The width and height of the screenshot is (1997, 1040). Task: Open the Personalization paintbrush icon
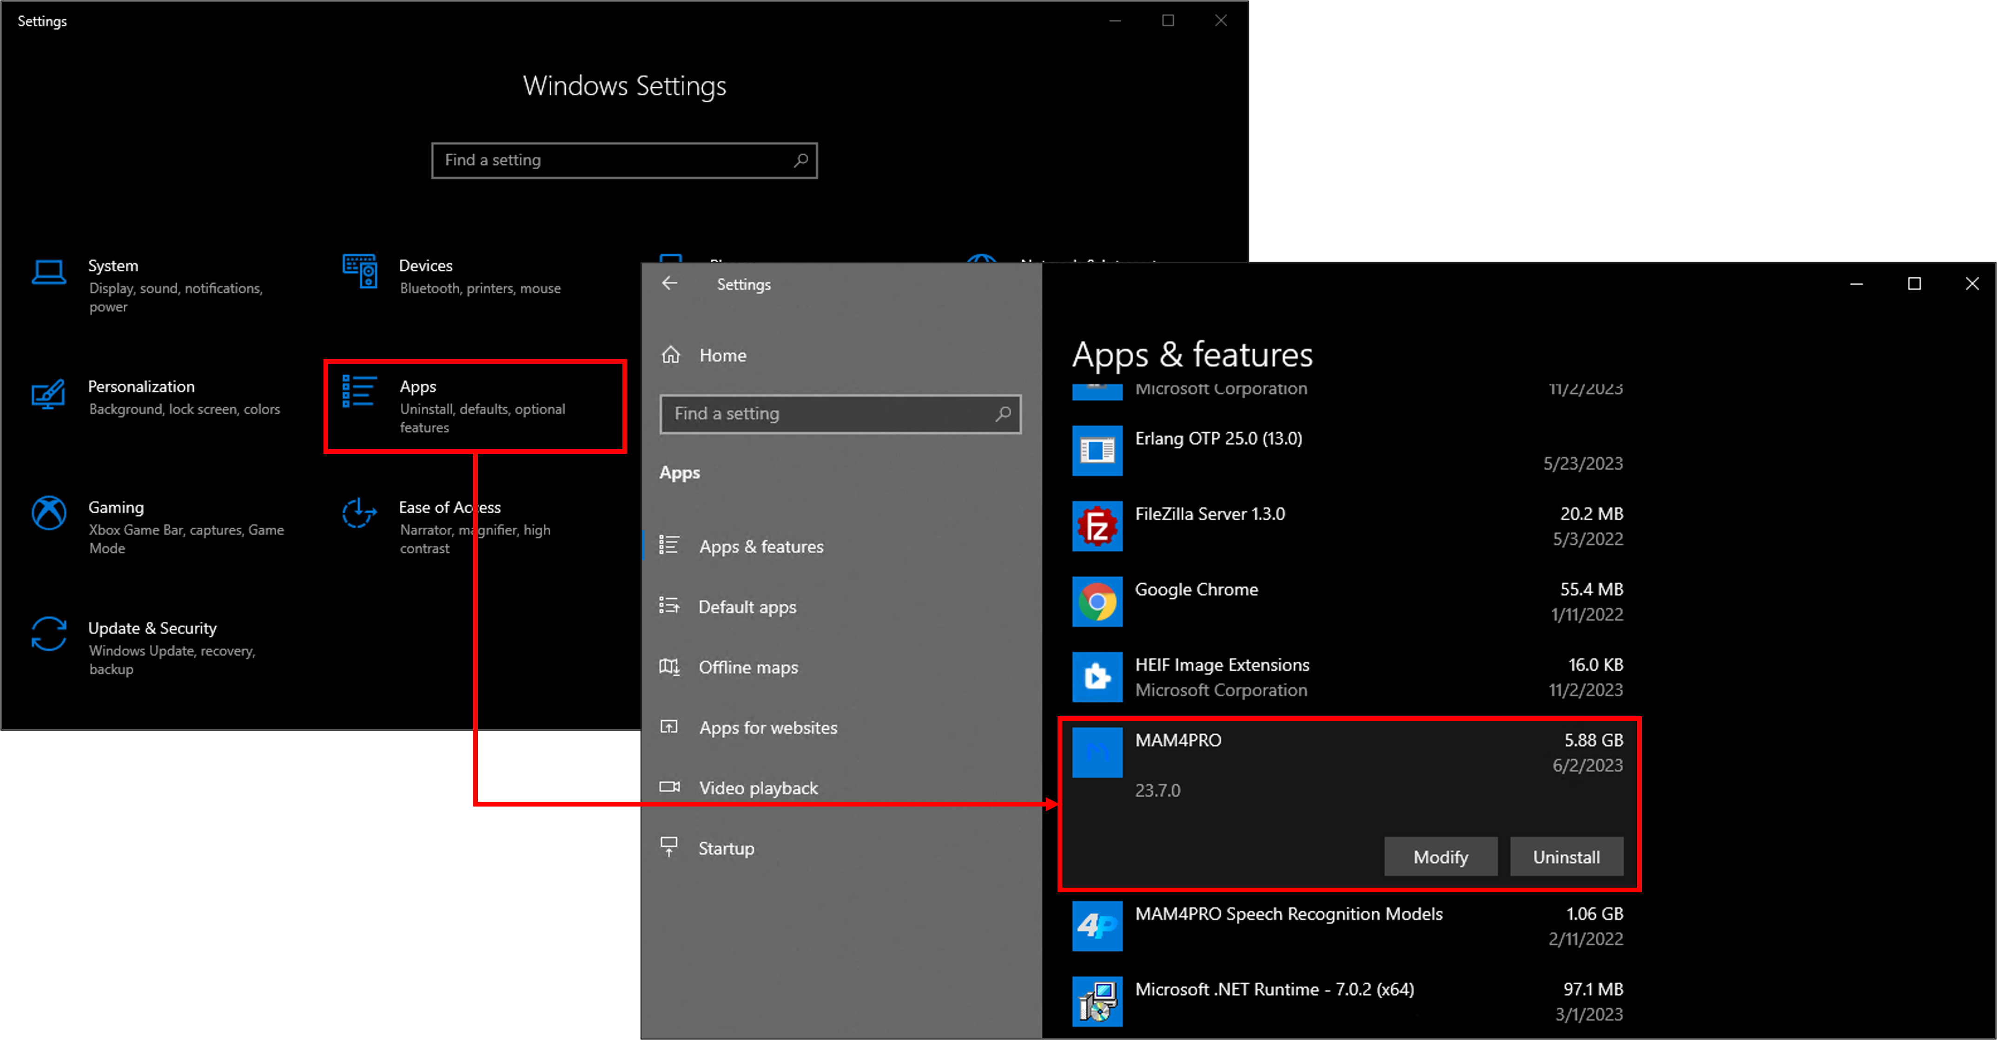click(48, 394)
